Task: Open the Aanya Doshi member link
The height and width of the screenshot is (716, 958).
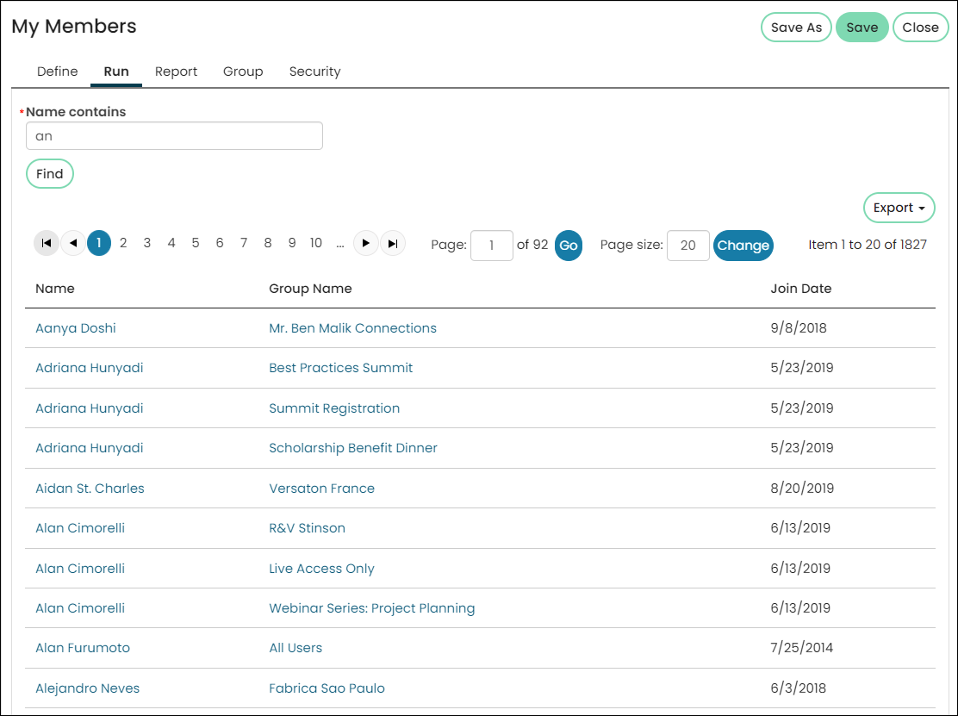Action: [x=76, y=328]
